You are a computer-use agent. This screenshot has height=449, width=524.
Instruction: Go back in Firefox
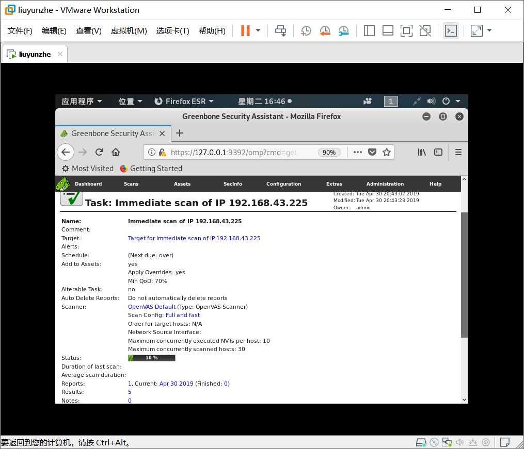(66, 152)
